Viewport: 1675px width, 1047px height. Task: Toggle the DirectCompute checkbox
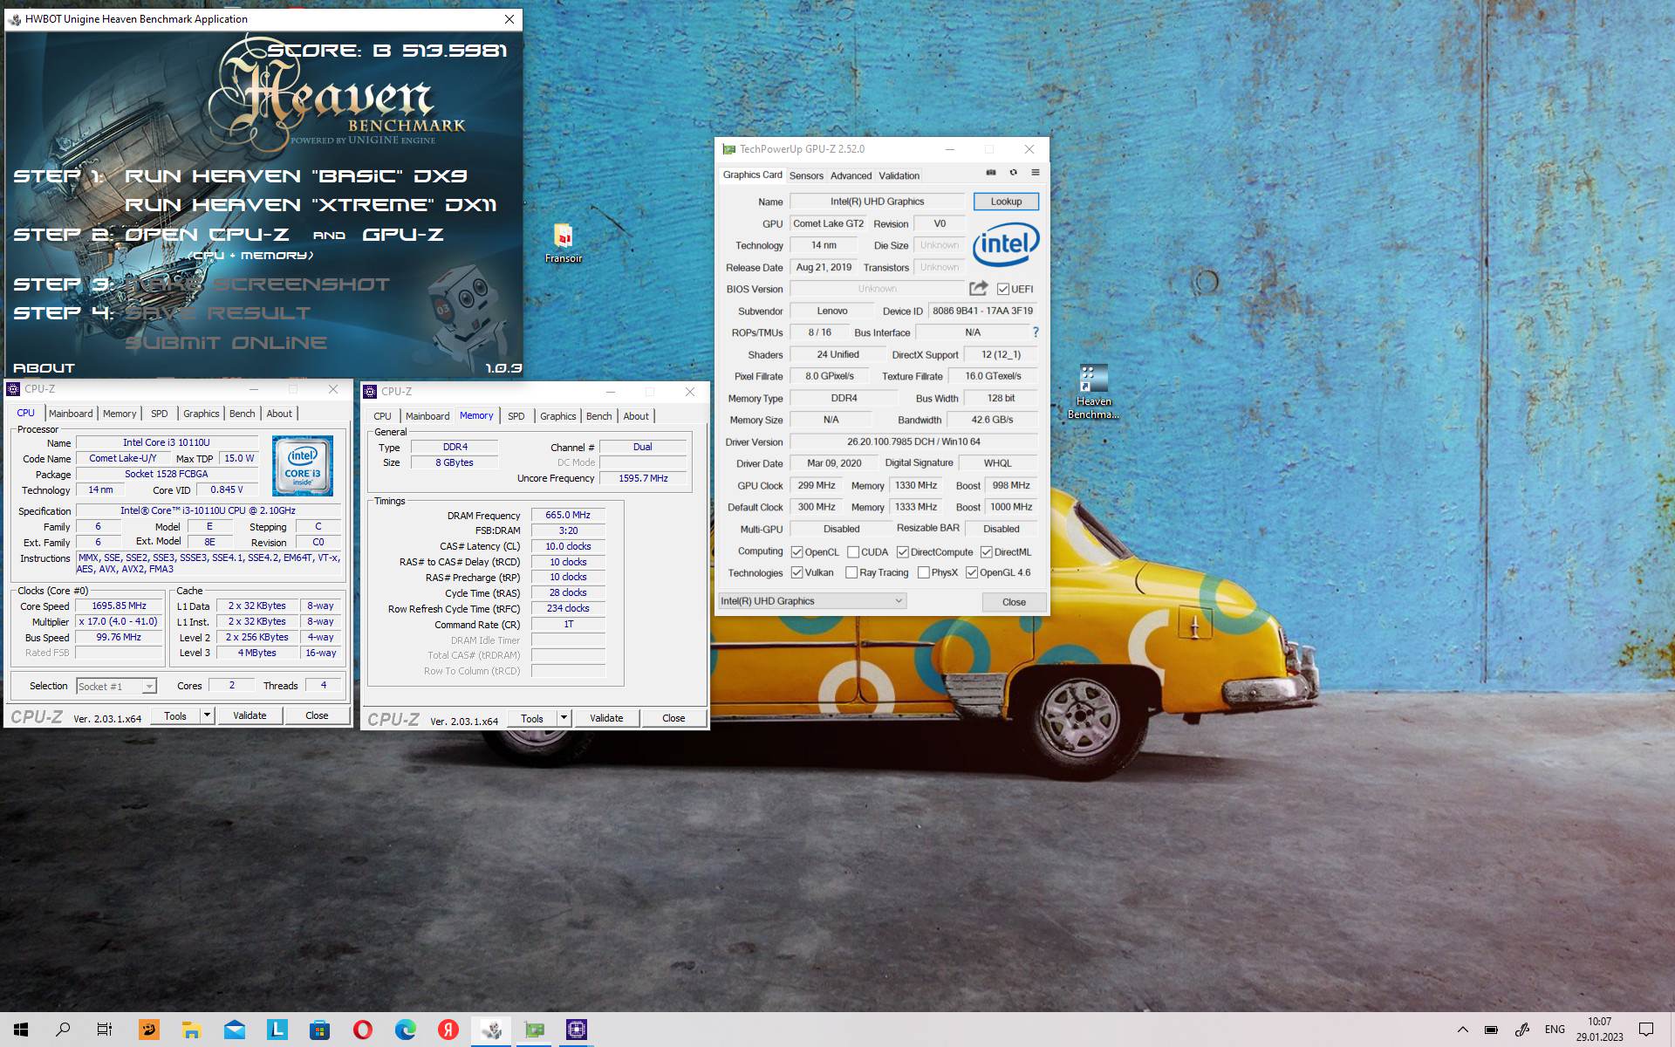coord(903,552)
